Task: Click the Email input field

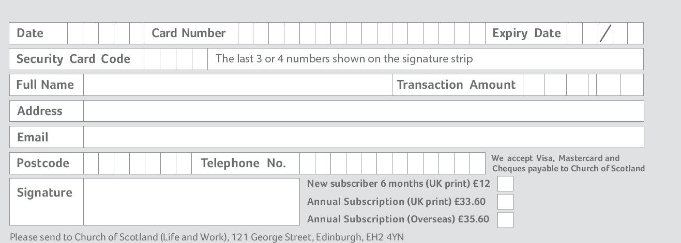Action: coord(364,137)
